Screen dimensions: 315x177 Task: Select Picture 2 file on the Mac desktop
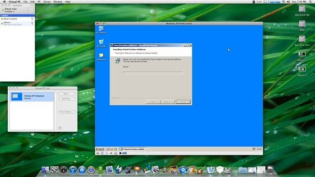pyautogui.click(x=302, y=71)
